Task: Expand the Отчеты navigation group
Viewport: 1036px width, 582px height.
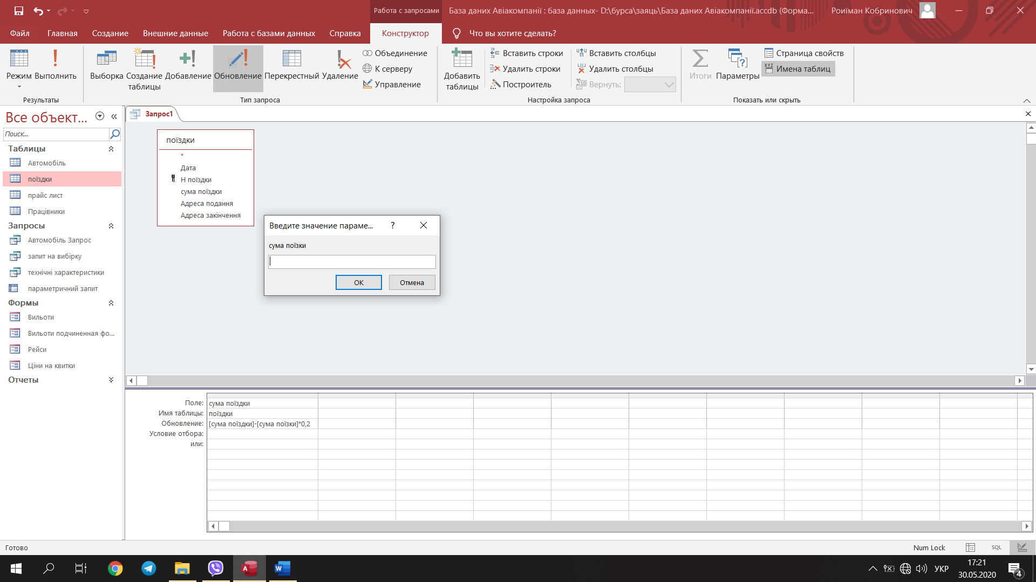Action: coord(111,380)
